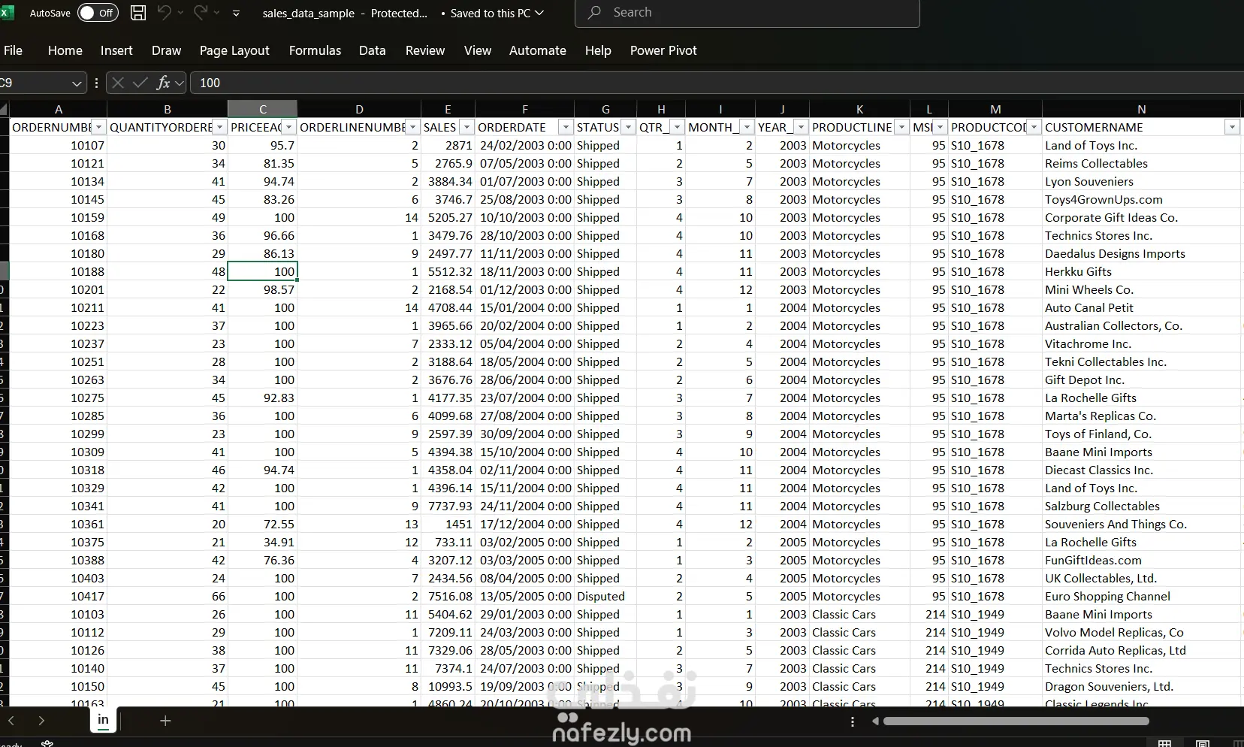Select the cell Euro Shopping Channel
Viewport: 1244px width, 747px height.
click(x=1142, y=597)
